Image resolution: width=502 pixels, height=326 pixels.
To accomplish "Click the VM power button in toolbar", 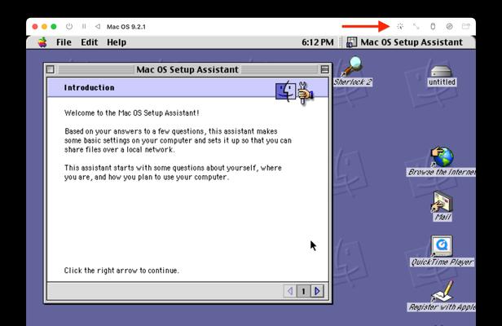I will 69,27.
